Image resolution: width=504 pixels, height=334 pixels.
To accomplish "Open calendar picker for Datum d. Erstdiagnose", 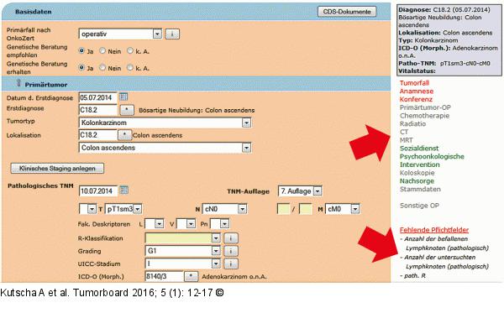I will (123, 97).
